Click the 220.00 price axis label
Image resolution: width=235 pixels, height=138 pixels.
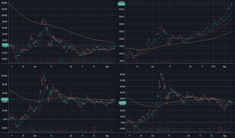121,9
